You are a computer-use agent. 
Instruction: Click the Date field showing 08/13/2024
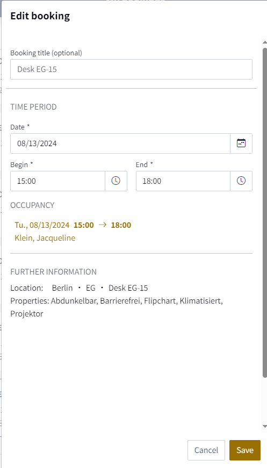point(120,143)
